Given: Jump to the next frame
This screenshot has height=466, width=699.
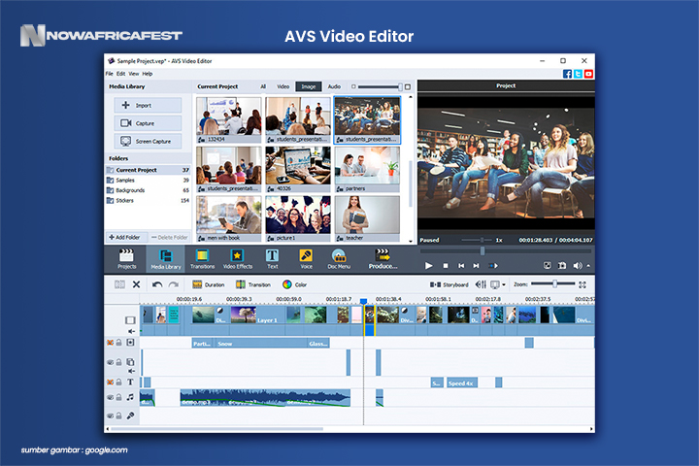Looking at the screenshot, I should pyautogui.click(x=476, y=266).
